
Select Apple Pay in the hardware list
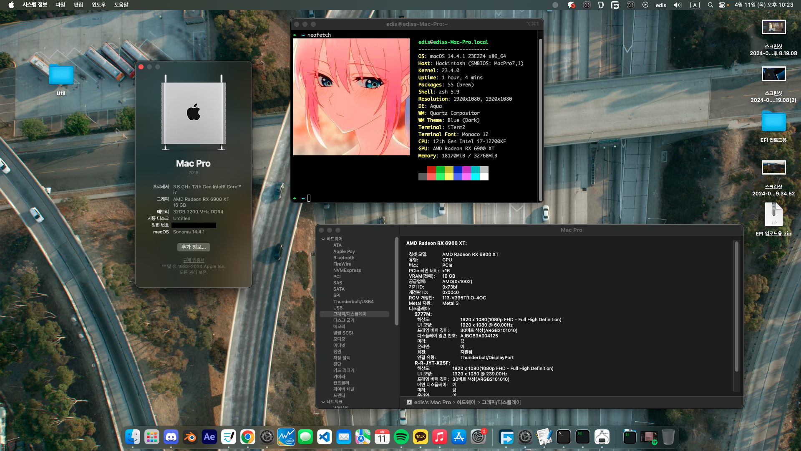pos(344,252)
